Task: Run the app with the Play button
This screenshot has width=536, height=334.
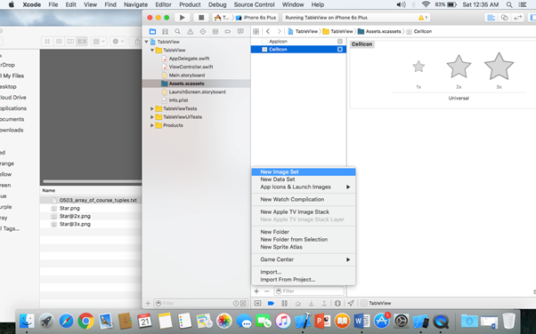Action: [x=183, y=18]
